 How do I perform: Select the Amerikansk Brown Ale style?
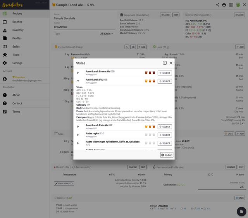165,73
